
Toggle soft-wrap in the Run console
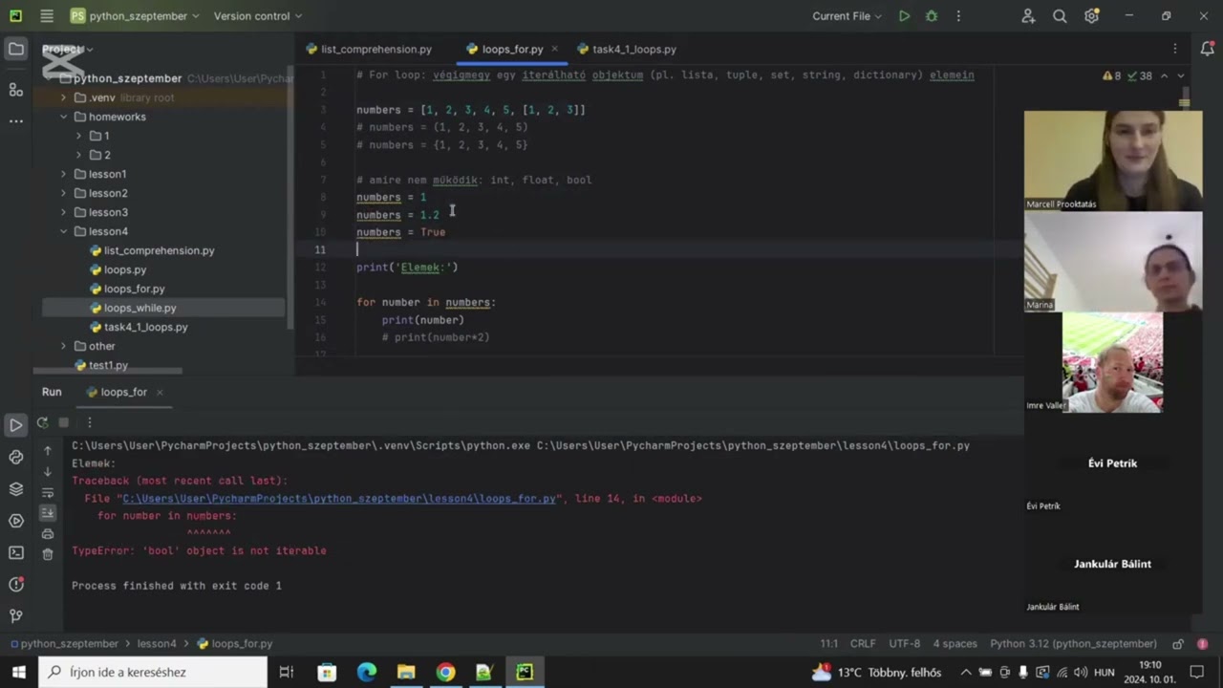coord(48,492)
